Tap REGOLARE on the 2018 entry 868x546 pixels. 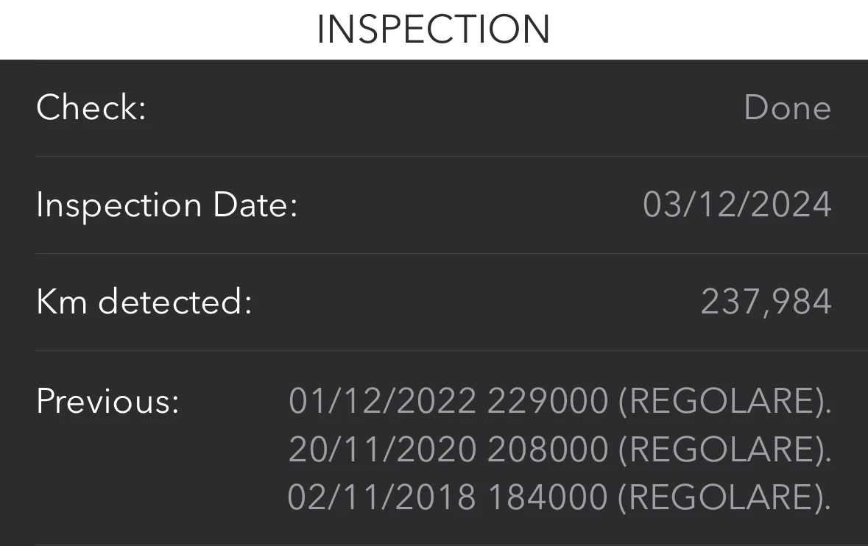[721, 497]
